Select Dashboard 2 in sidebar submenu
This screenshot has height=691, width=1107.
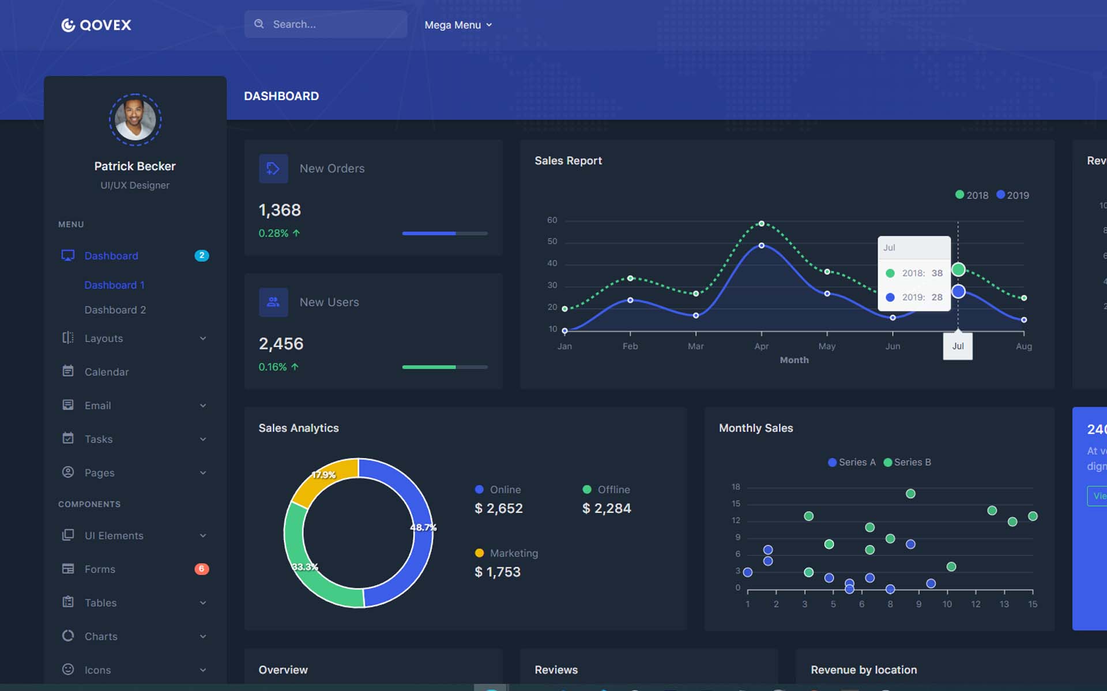coord(115,310)
